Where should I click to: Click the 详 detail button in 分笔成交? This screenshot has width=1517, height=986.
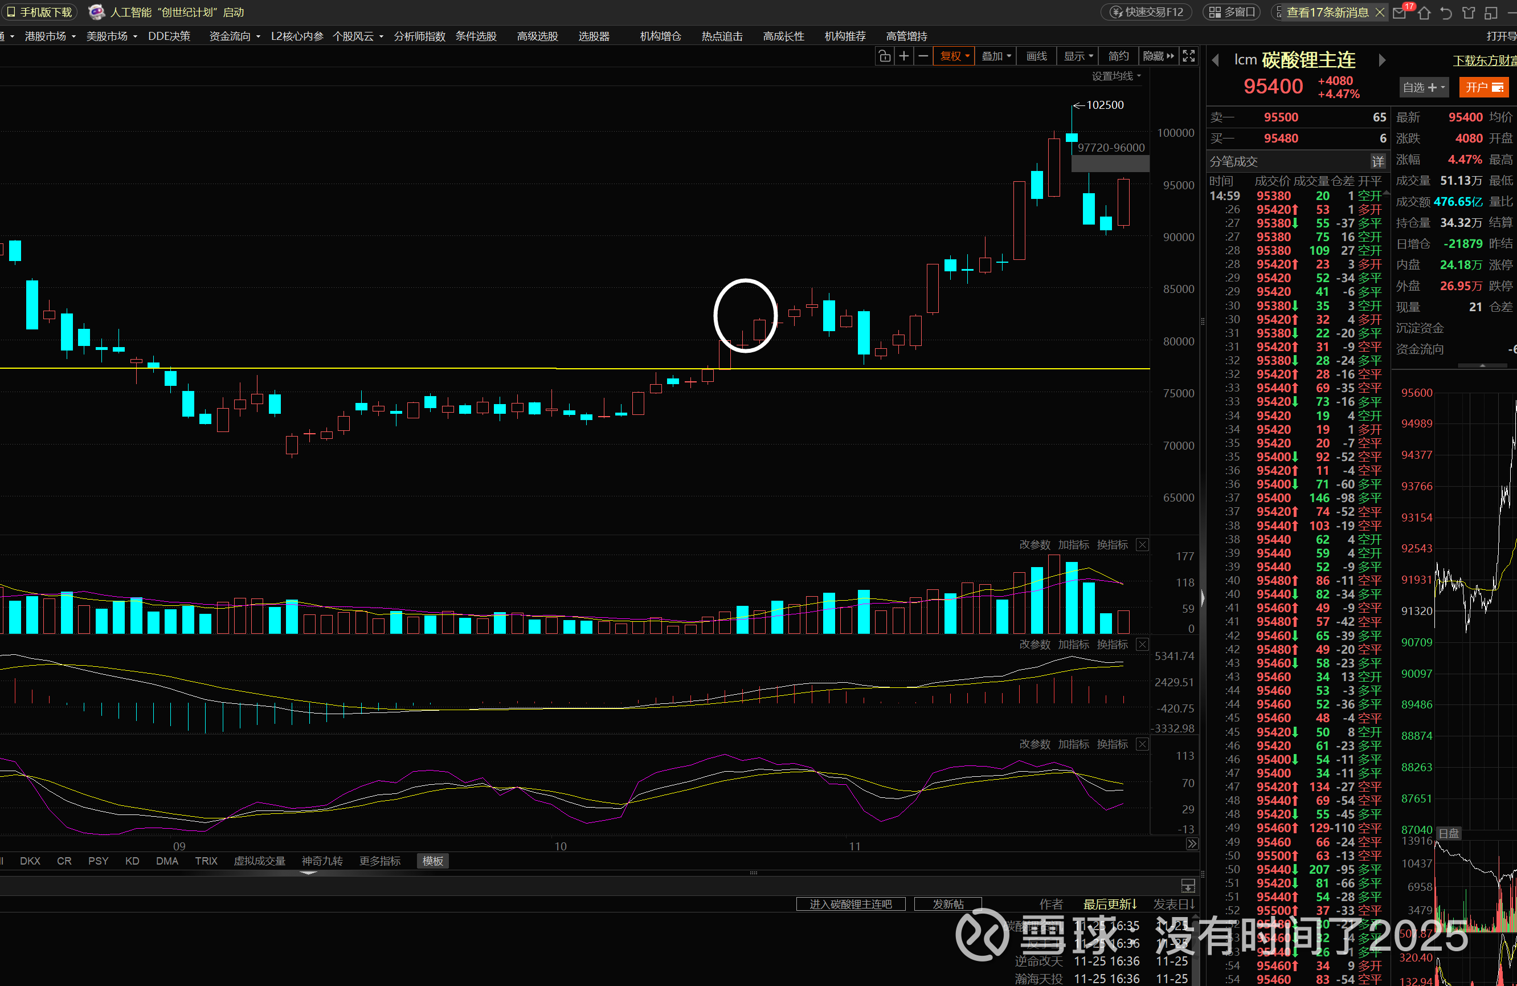point(1378,161)
